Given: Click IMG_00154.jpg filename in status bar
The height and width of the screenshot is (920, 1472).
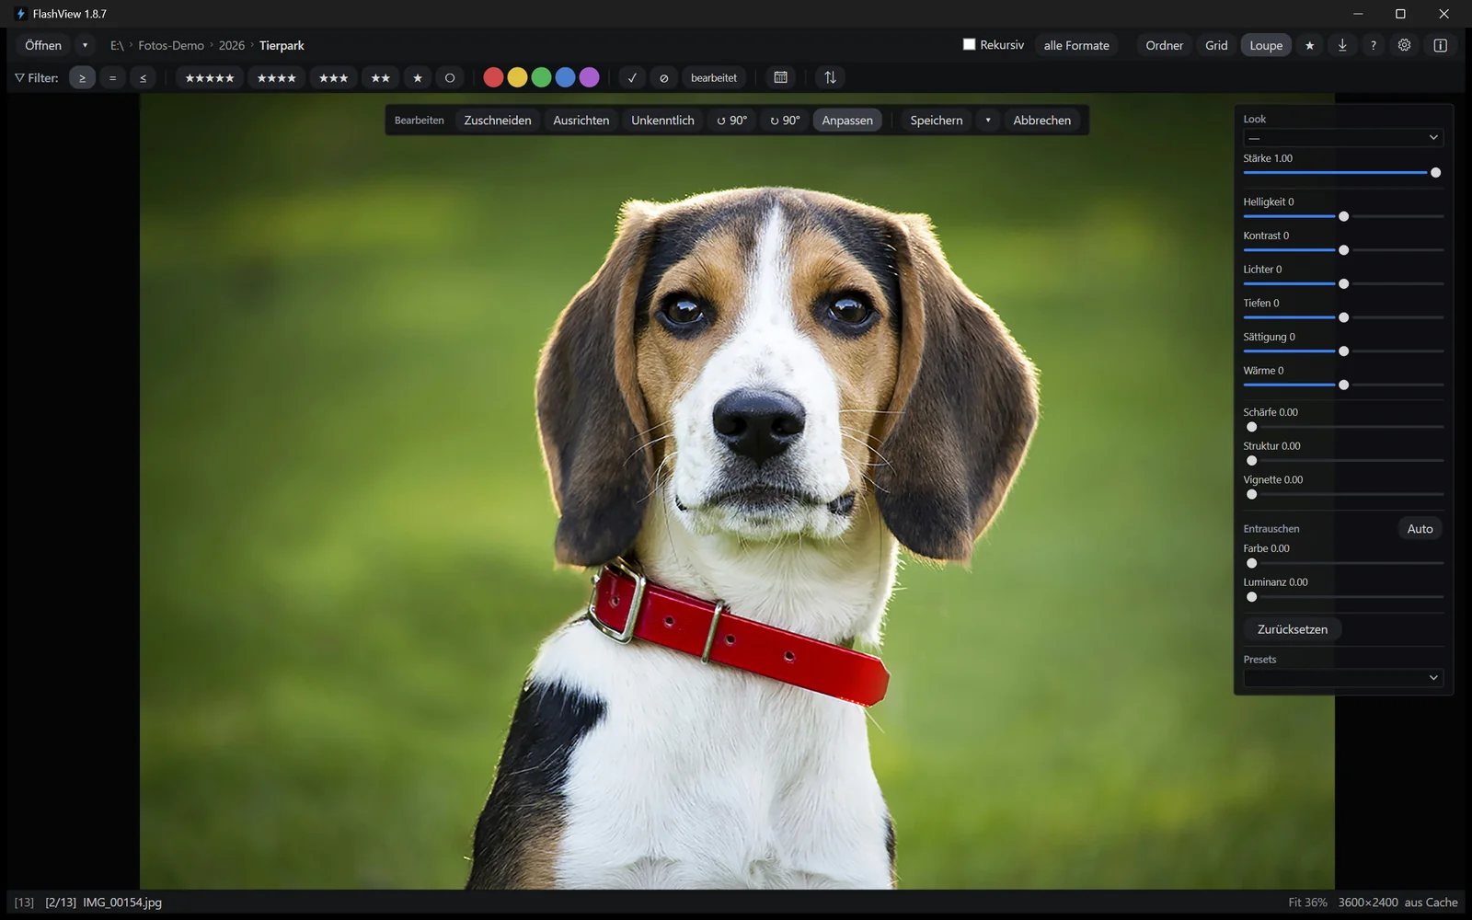Looking at the screenshot, I should pyautogui.click(x=122, y=903).
